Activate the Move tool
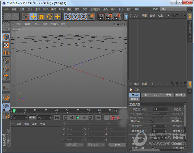194x153 pixels. (33, 17)
